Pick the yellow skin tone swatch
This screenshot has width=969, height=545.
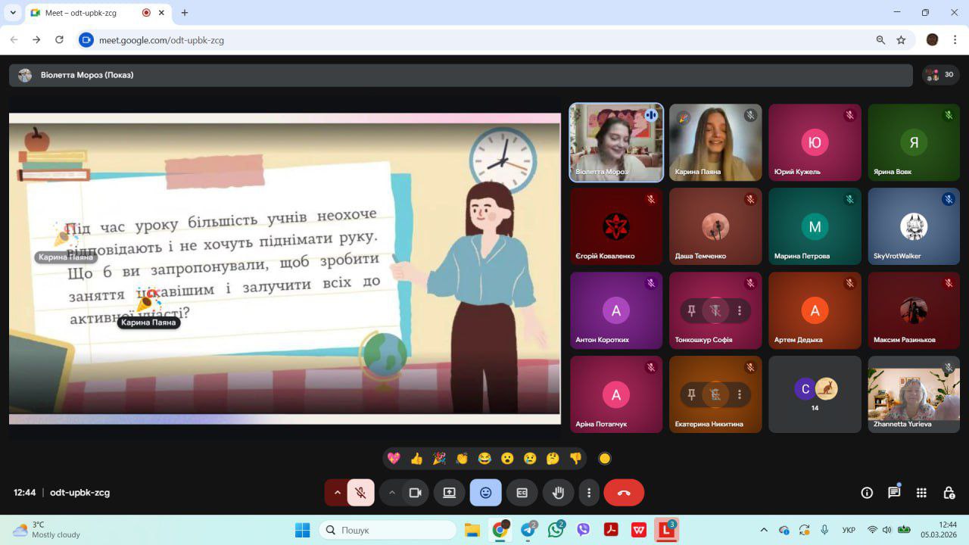[604, 458]
